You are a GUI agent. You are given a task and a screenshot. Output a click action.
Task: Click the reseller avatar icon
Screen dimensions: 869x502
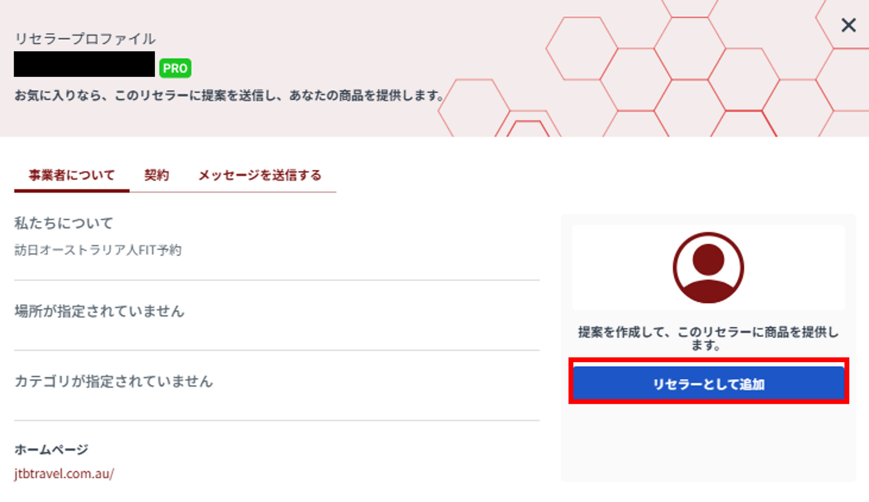pyautogui.click(x=708, y=268)
